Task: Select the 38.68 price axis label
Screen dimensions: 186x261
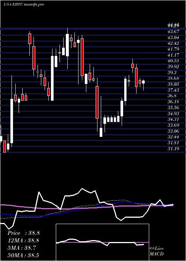Action: pos(173,78)
